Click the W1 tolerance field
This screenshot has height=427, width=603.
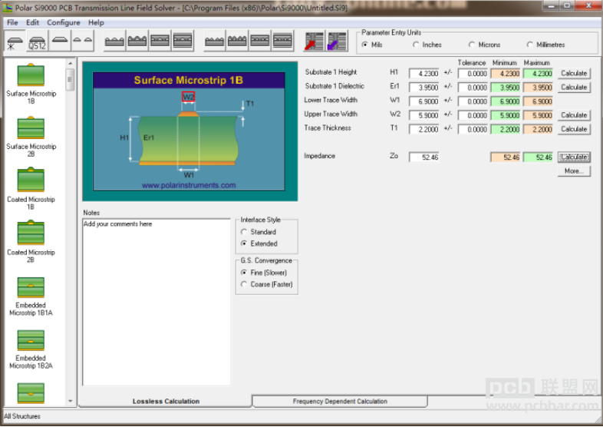point(473,101)
